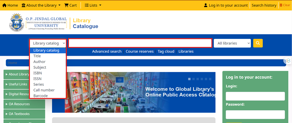The image size is (292, 123).
Task: Choose ISSN from search type list
Action: (48, 79)
